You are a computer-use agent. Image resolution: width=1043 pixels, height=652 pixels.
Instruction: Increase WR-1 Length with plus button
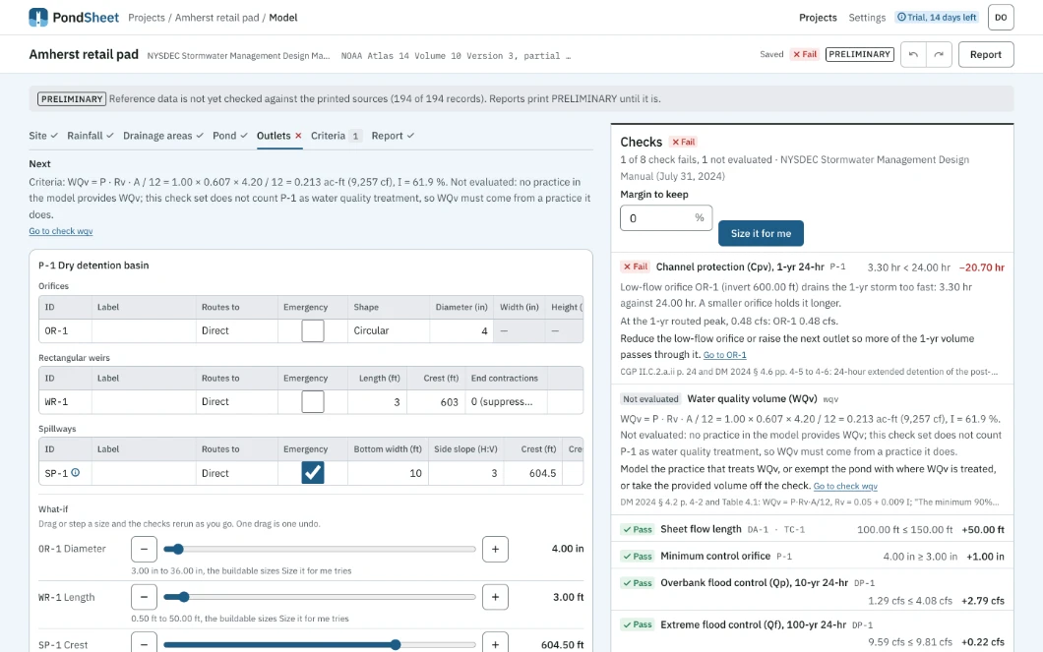pos(495,597)
